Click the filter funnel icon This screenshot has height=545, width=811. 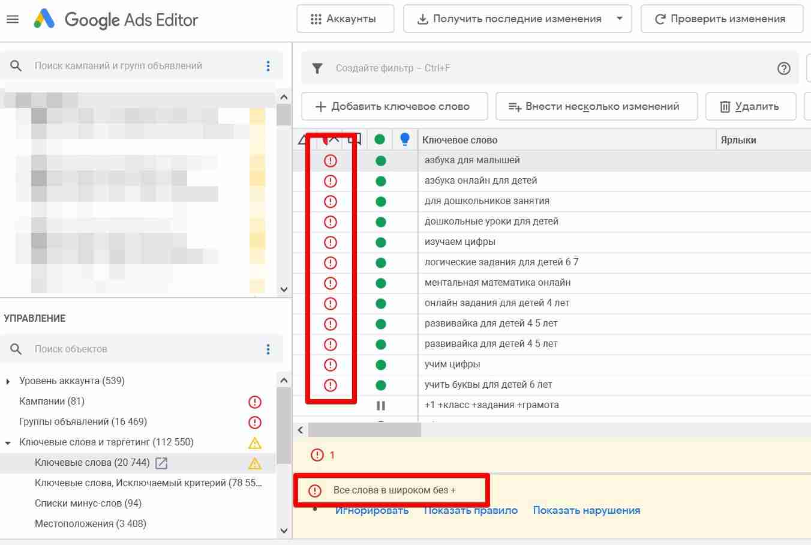pyautogui.click(x=317, y=68)
